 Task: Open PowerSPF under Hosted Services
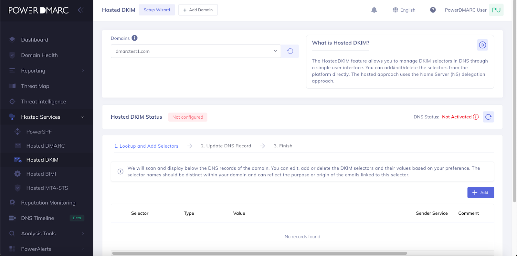coord(39,132)
